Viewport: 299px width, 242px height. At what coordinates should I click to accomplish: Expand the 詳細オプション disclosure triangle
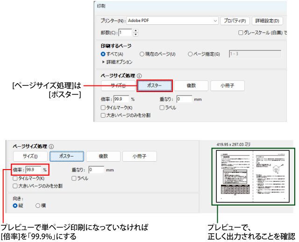103,62
